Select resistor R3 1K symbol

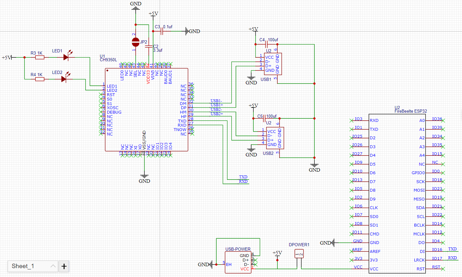pos(40,57)
